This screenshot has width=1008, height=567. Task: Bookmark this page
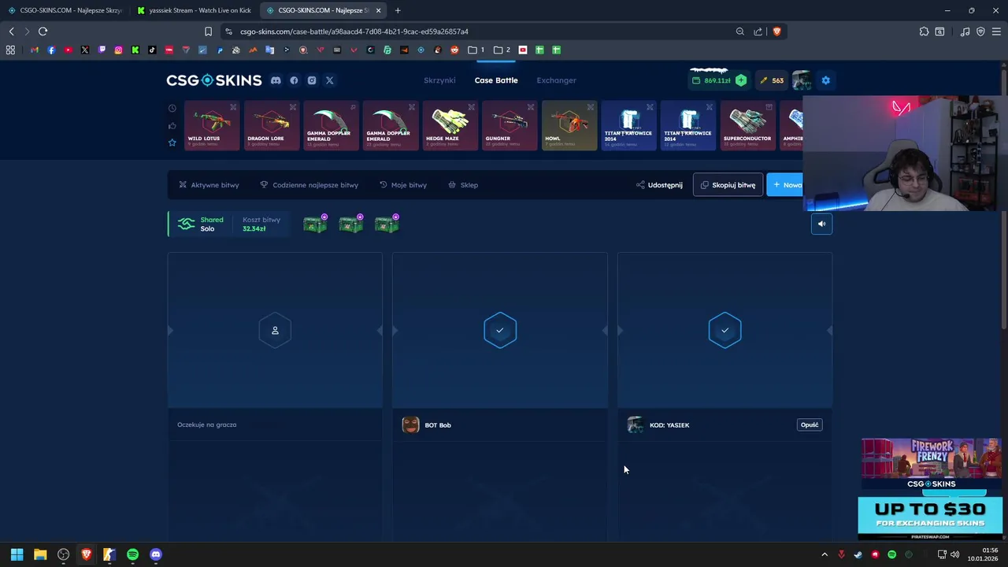(x=208, y=31)
